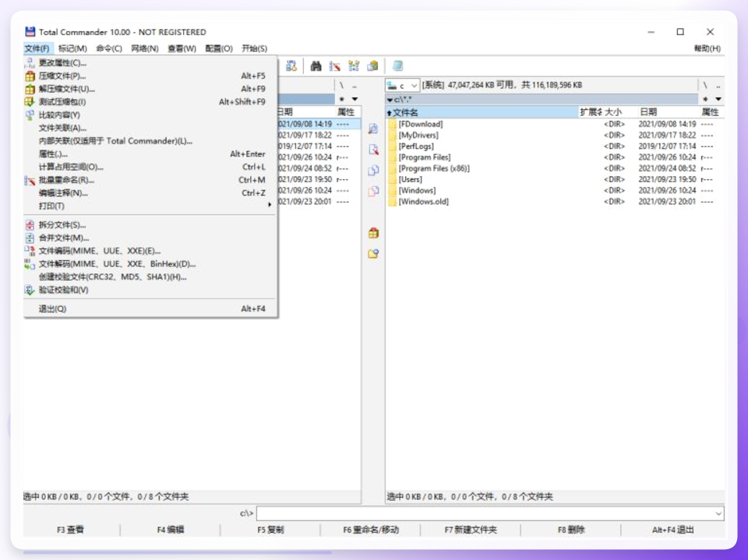Select the [Program Files (x86)] folder row
The height and width of the screenshot is (560, 748).
click(555, 168)
